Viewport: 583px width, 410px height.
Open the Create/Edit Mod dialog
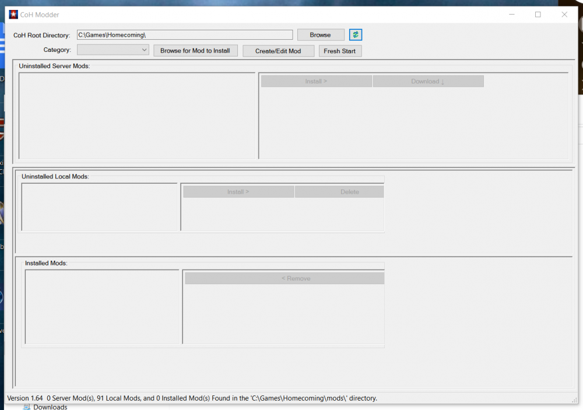tap(278, 51)
